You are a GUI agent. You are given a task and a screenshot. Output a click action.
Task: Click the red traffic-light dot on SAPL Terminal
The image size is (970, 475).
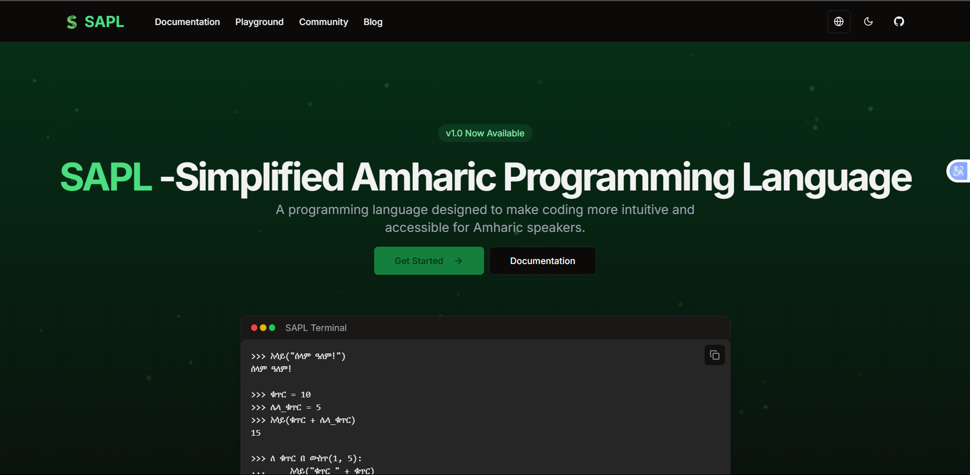[x=254, y=328]
